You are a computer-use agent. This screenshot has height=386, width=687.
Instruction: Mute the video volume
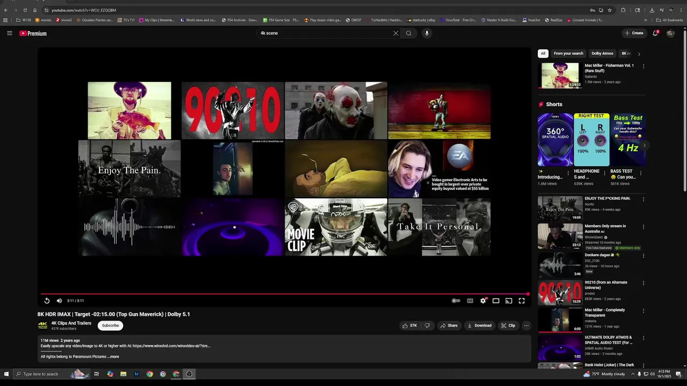59,301
